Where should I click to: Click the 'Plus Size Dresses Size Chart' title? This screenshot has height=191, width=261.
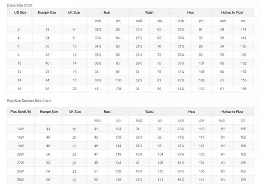pos(28,100)
